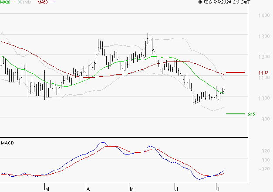This screenshot has height=192, width=273.
Task: Click the second M month marker (May)
Action: [x=131, y=189]
